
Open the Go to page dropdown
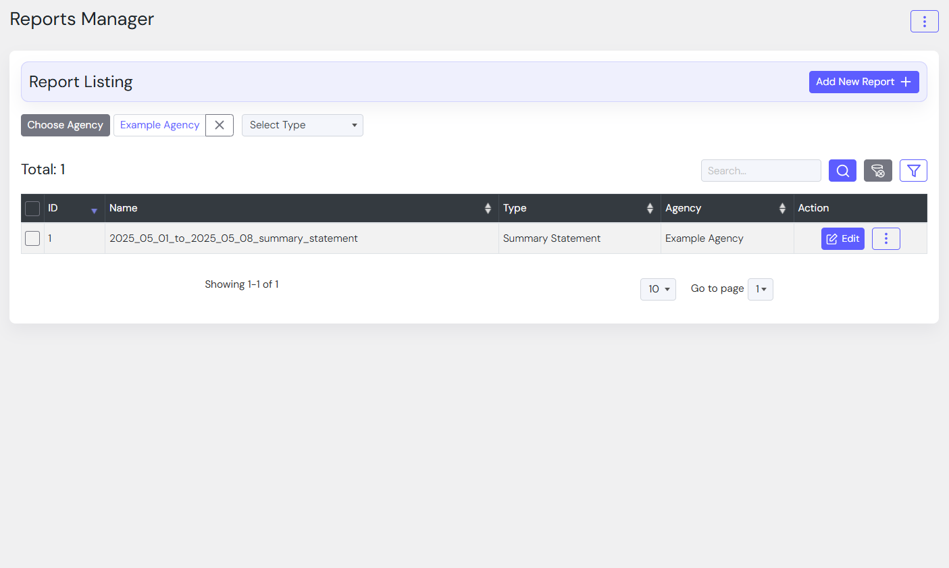click(x=760, y=289)
